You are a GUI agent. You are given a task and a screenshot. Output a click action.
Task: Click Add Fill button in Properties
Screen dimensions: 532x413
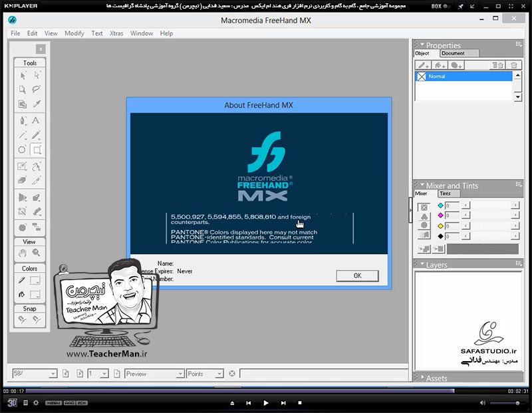click(440, 65)
